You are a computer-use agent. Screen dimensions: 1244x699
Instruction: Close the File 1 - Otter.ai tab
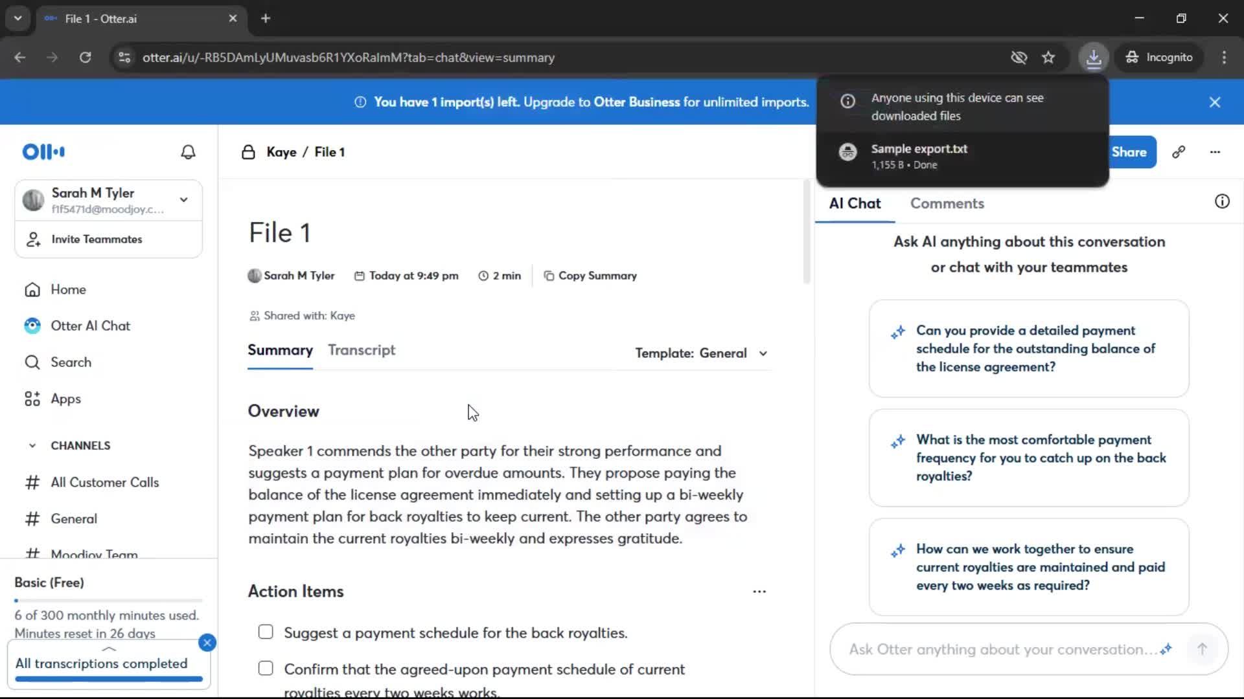(x=233, y=18)
